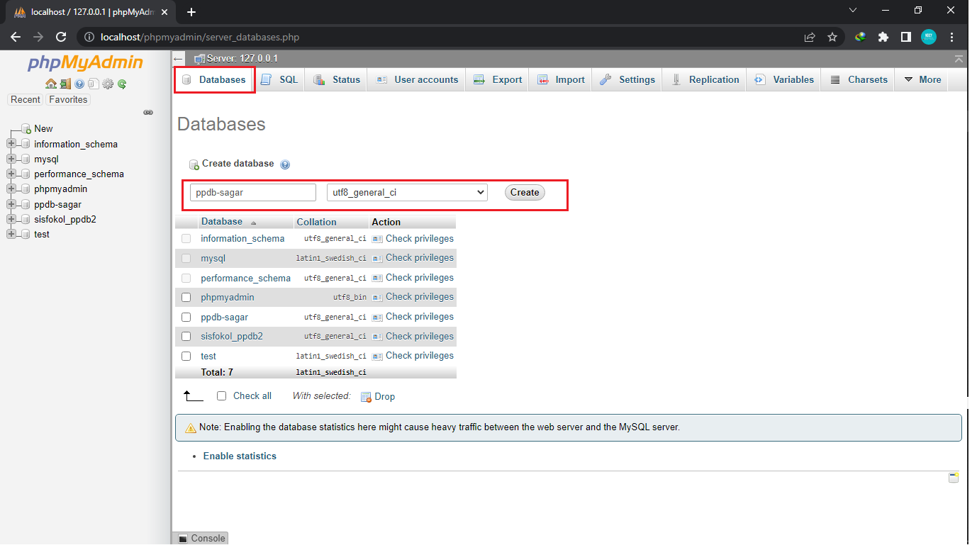
Task: Click the Recent button in the sidebar
Action: click(26, 100)
